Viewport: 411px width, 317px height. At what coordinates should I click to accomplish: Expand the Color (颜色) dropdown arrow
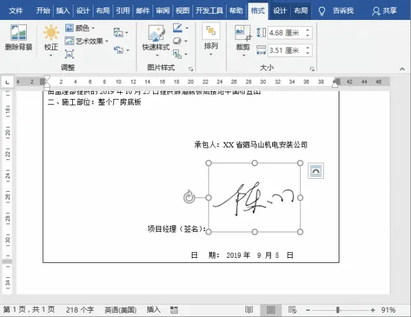pos(93,28)
